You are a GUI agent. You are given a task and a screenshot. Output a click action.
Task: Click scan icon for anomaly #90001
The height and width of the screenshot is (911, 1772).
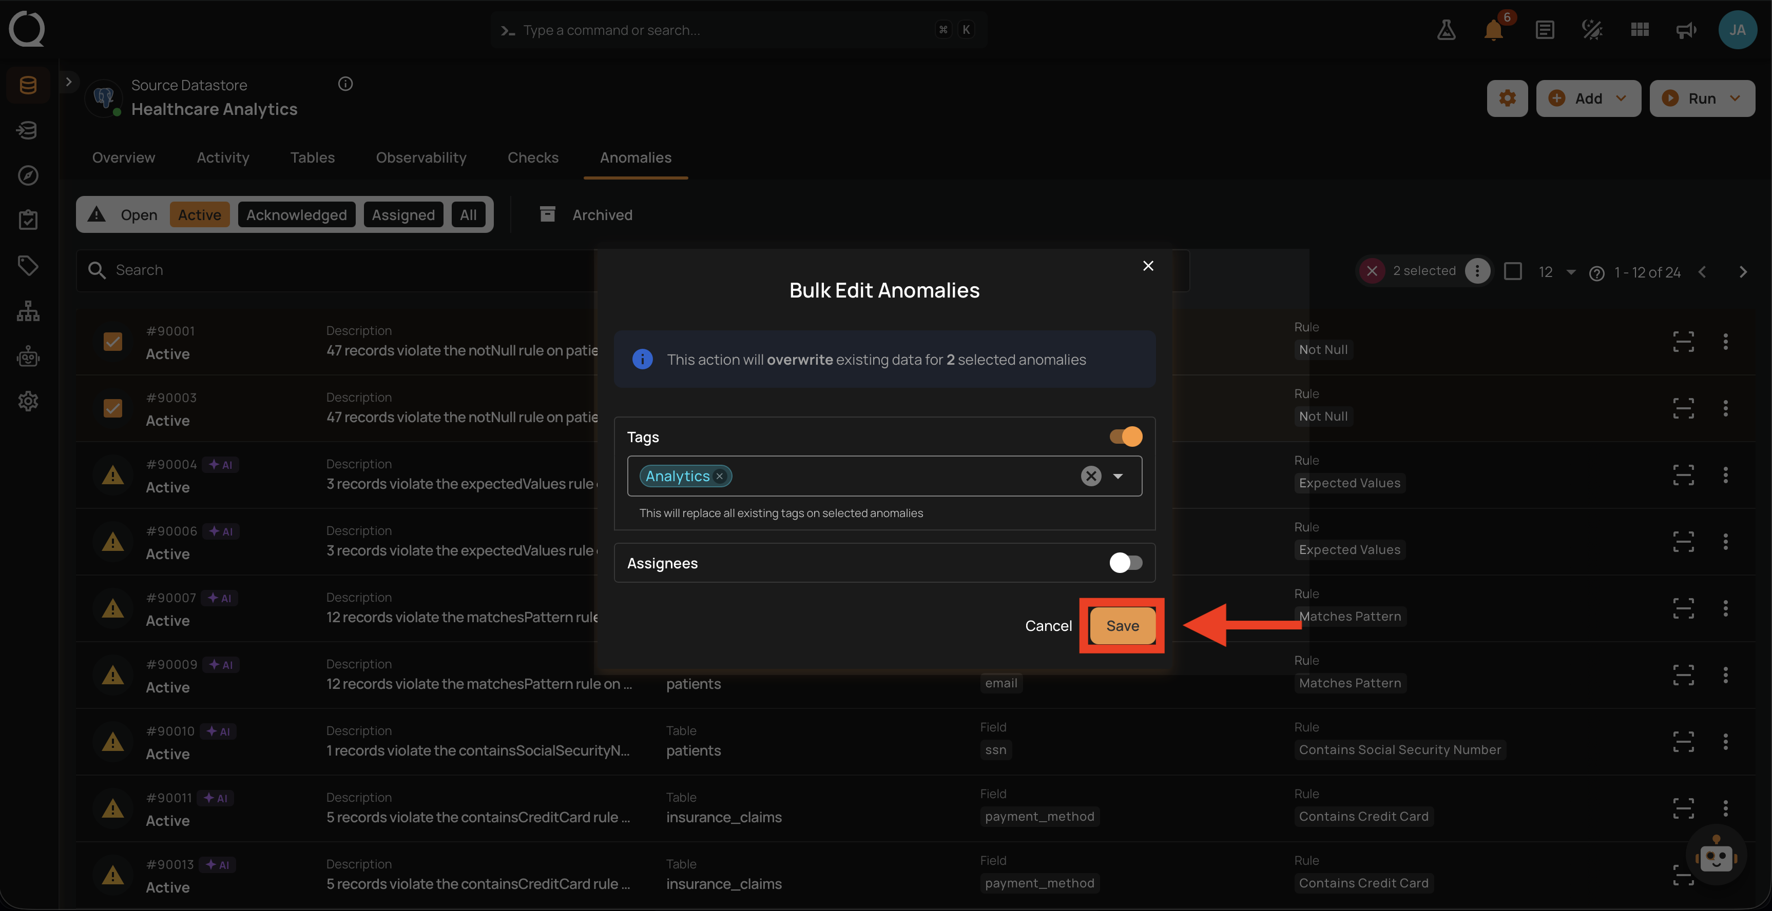tap(1683, 342)
